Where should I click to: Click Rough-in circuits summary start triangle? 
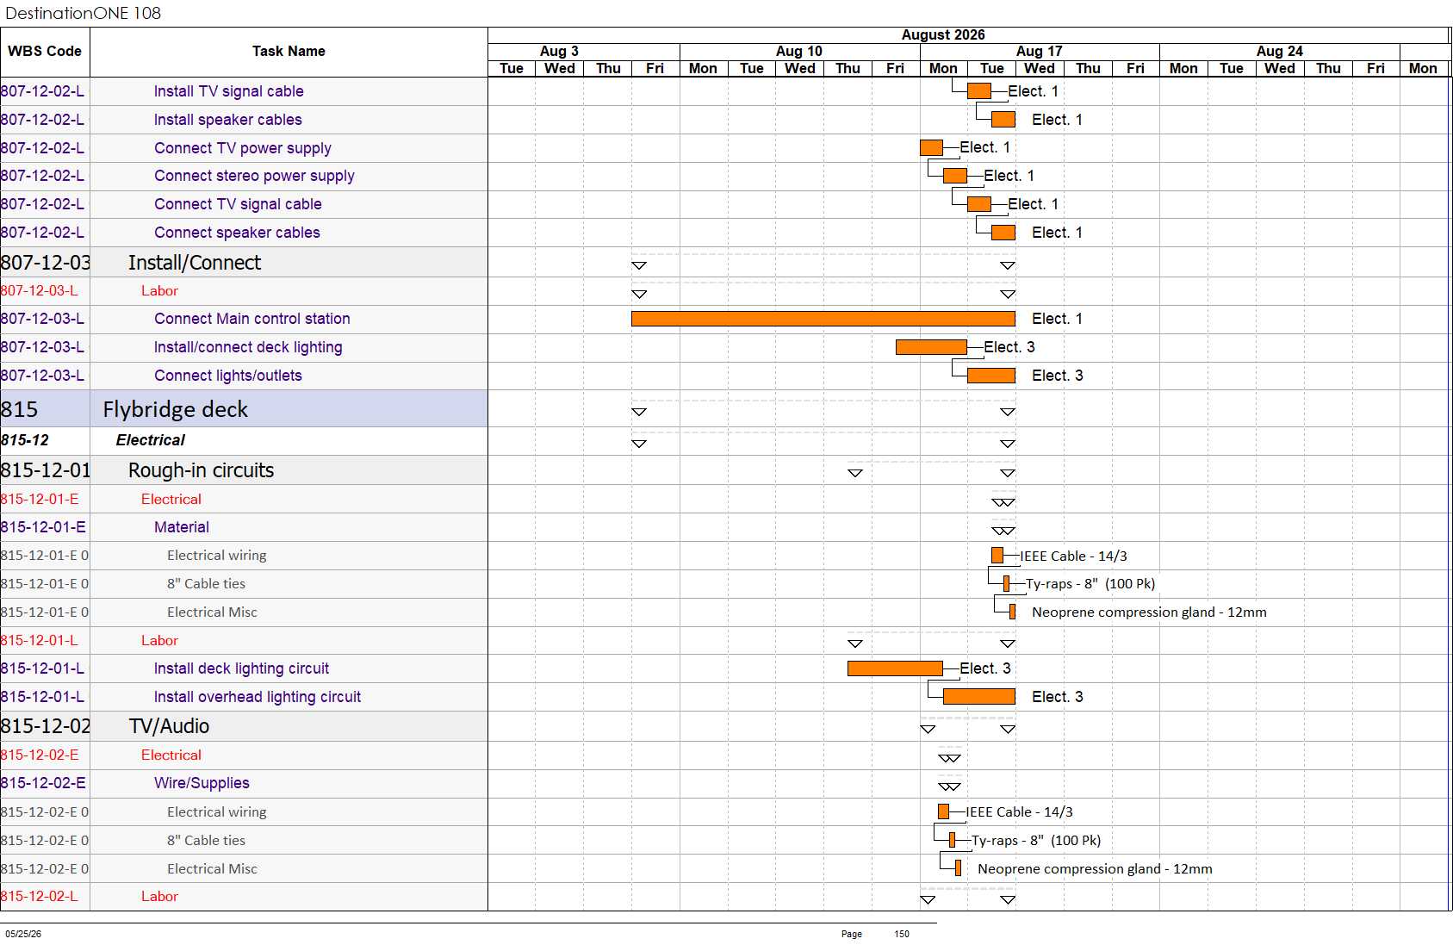855,473
